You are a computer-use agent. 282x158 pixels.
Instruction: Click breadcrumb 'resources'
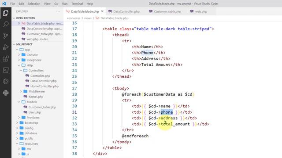pyautogui.click(x=74, y=18)
